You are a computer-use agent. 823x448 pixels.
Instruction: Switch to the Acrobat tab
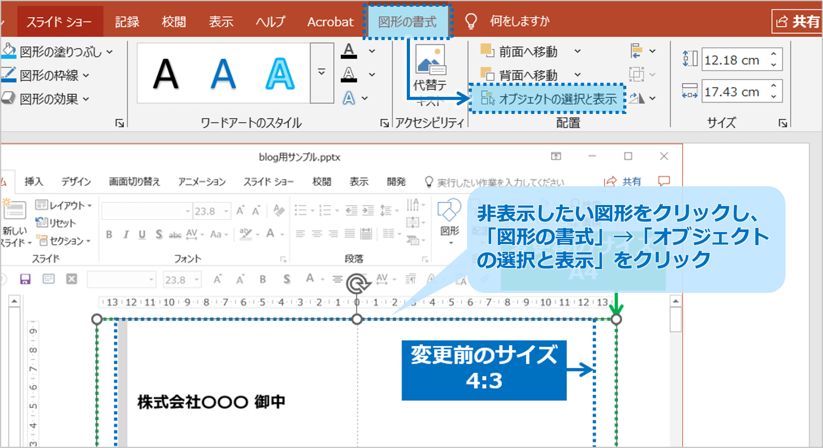330,22
